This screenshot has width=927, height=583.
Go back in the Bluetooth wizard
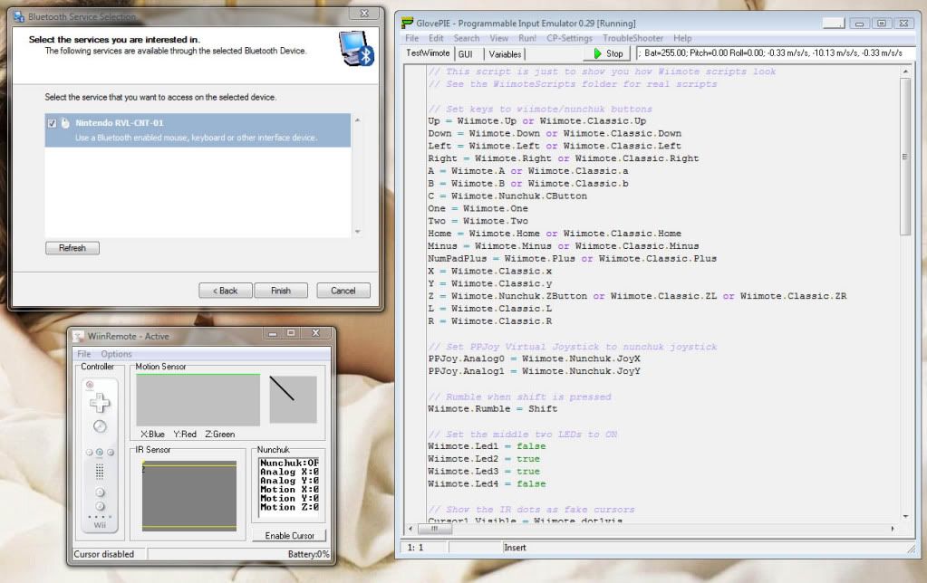pyautogui.click(x=226, y=291)
